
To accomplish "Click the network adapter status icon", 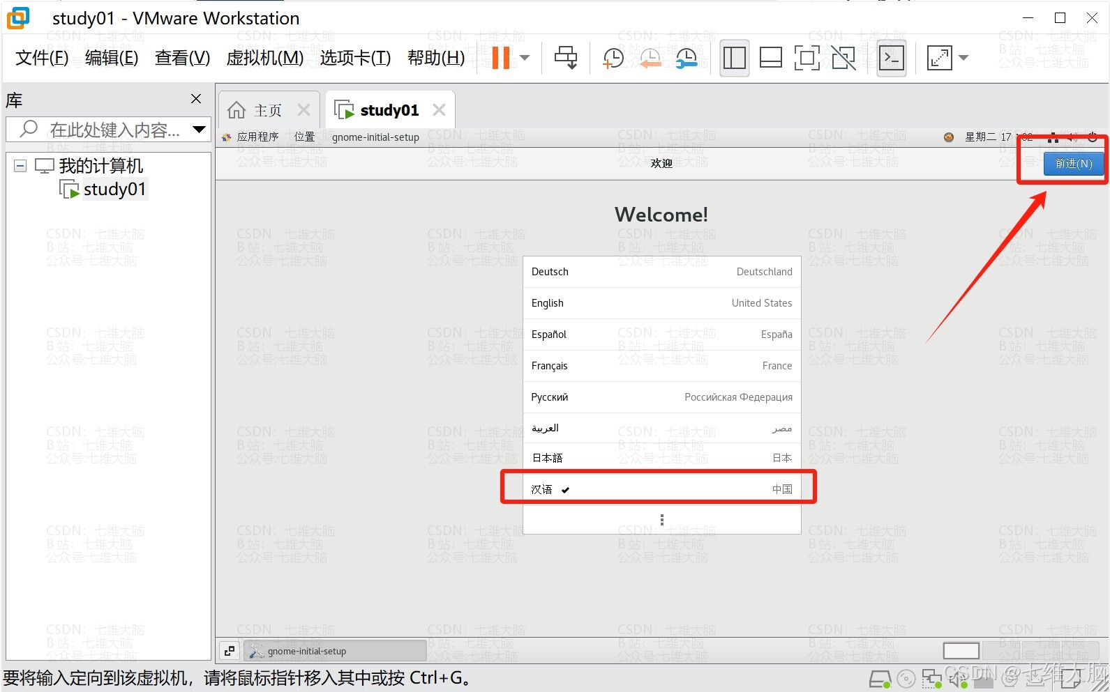I will (x=931, y=679).
